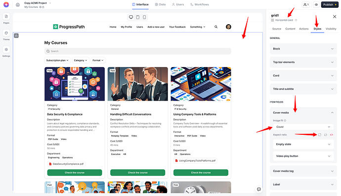Go to home via house icon
341x196 pixels.
point(18,4)
